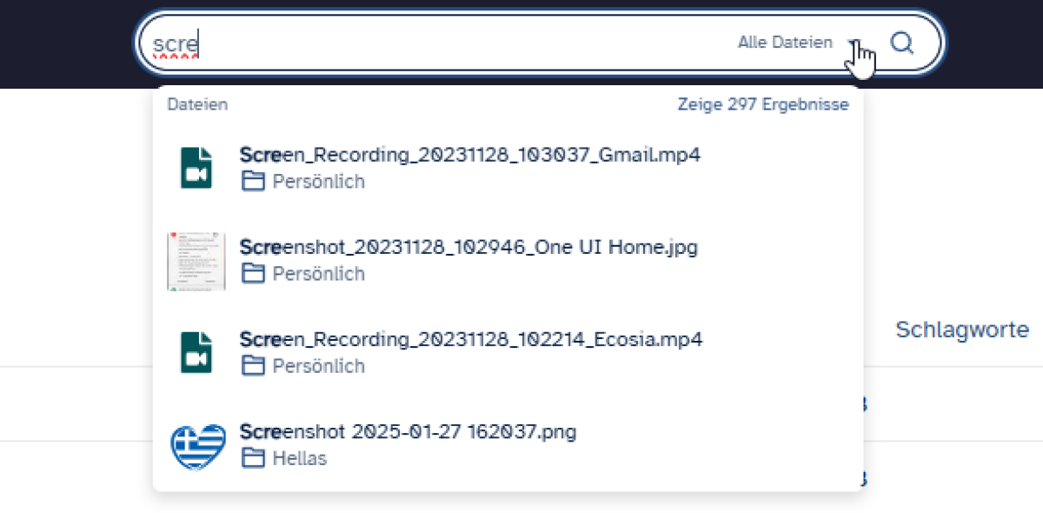The height and width of the screenshot is (513, 1043).
Task: Click the video icon for the Gmail recording
Action: (196, 168)
